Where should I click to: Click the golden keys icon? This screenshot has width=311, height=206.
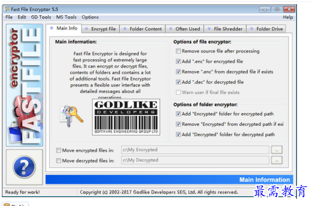tap(72, 116)
